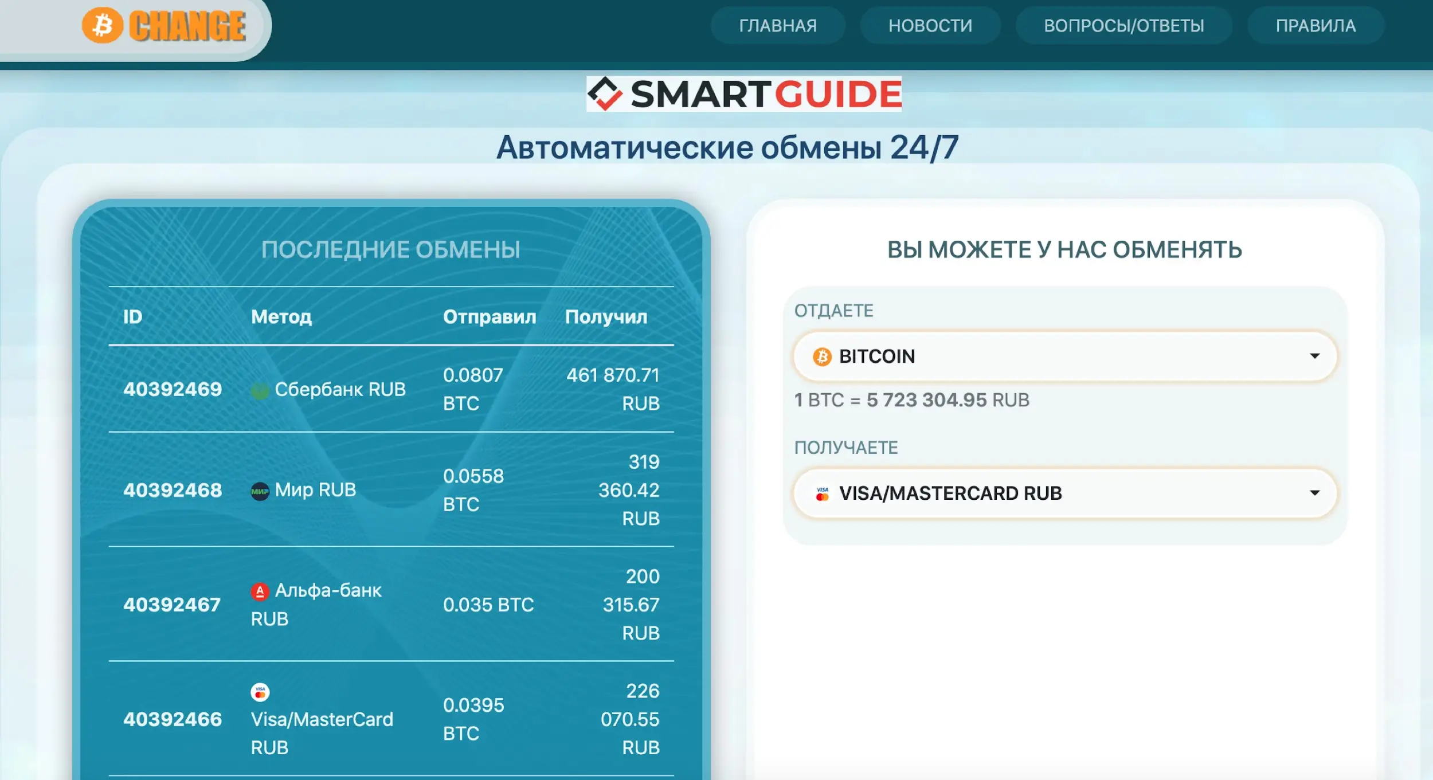Click the SmartGuide diamond logo icon
The width and height of the screenshot is (1433, 780).
[605, 93]
